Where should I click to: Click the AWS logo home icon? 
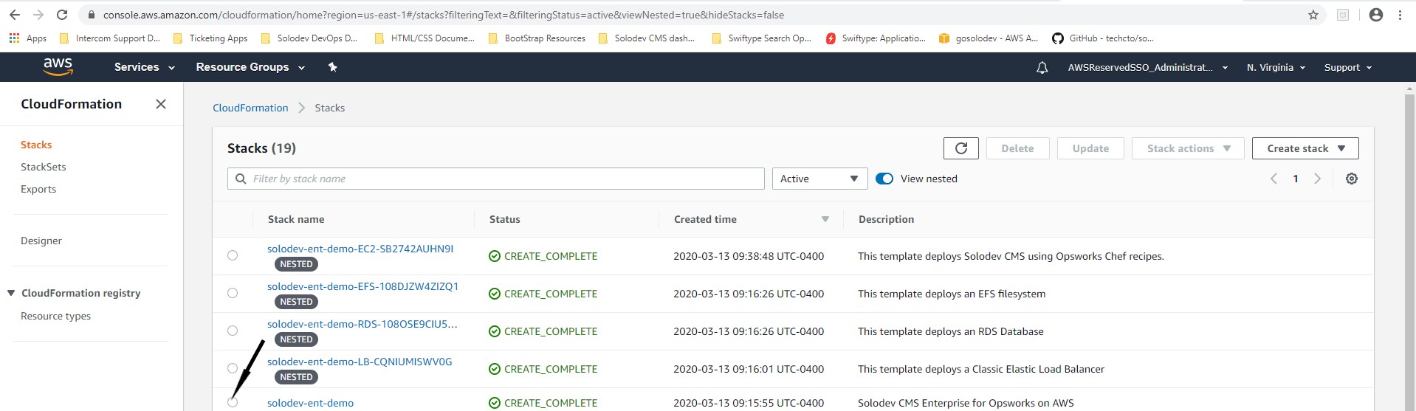[58, 66]
